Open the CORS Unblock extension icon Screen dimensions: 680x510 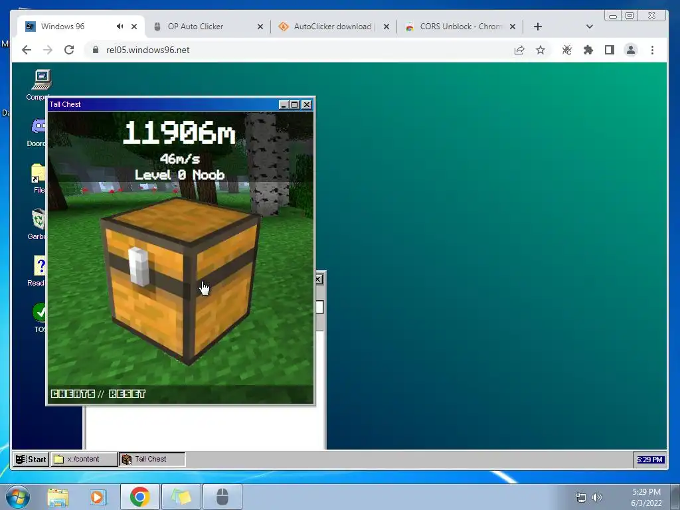coord(567,50)
